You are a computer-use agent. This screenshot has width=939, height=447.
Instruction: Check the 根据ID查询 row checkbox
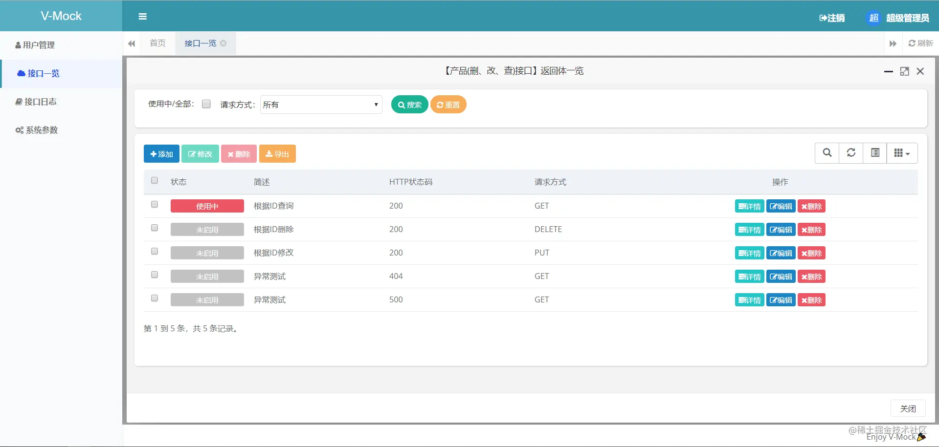(x=155, y=204)
